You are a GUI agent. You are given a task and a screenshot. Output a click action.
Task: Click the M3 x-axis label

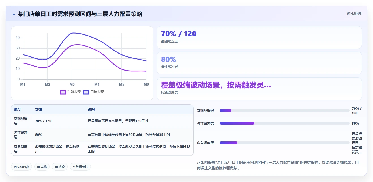(x=72, y=84)
